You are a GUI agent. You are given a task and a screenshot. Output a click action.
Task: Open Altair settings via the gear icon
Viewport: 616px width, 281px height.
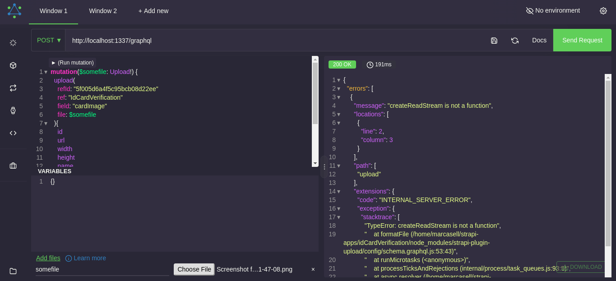click(603, 10)
